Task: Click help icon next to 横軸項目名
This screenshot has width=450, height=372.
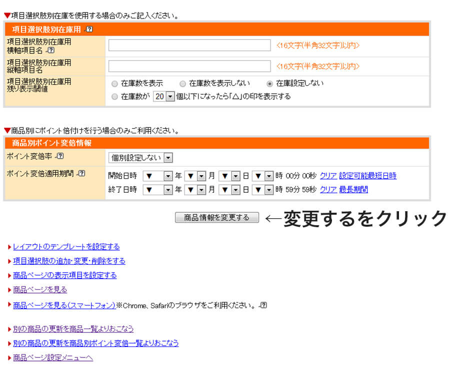Action: (x=50, y=50)
